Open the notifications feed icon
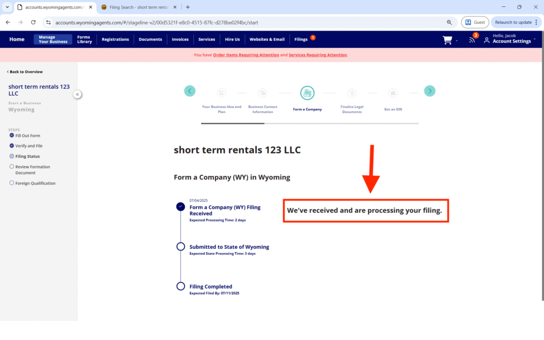Screen dimensions: 544x340 click(x=472, y=40)
